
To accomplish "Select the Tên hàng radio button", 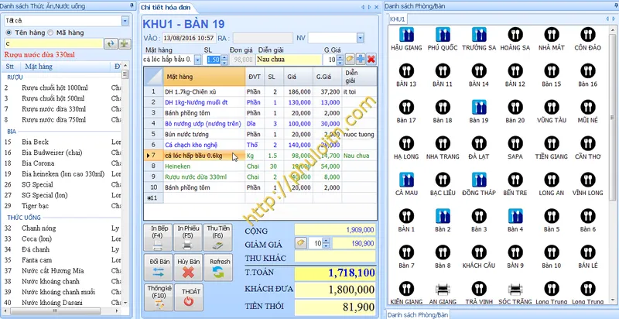I will point(9,33).
